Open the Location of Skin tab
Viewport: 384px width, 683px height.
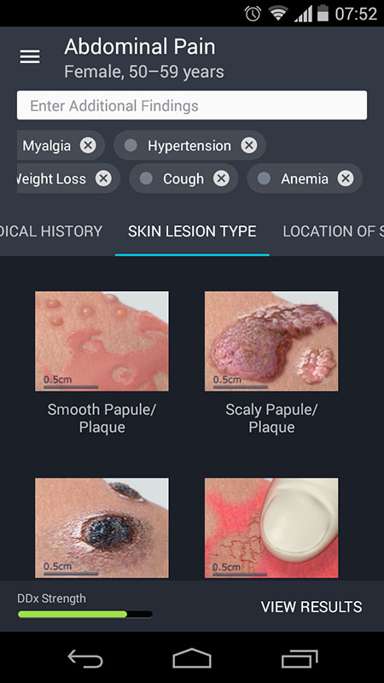click(x=333, y=231)
